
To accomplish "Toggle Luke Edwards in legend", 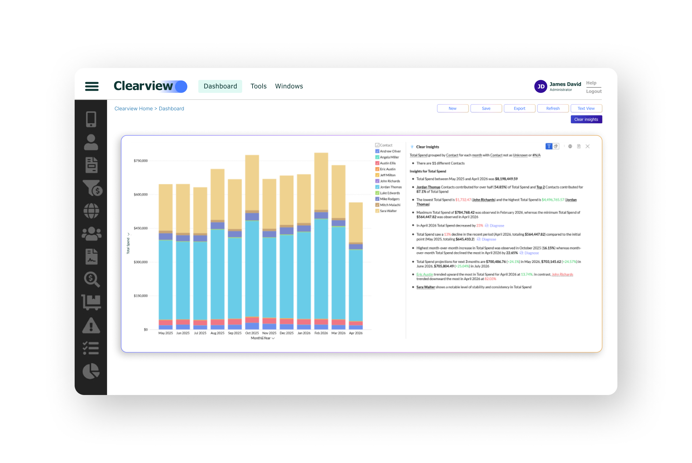I will pyautogui.click(x=377, y=193).
